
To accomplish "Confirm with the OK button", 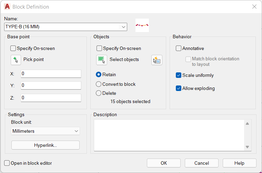I will [164, 163].
